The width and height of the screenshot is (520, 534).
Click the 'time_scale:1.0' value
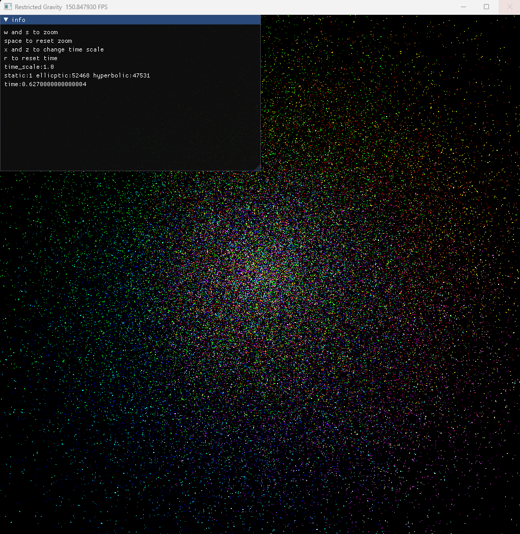[29, 67]
